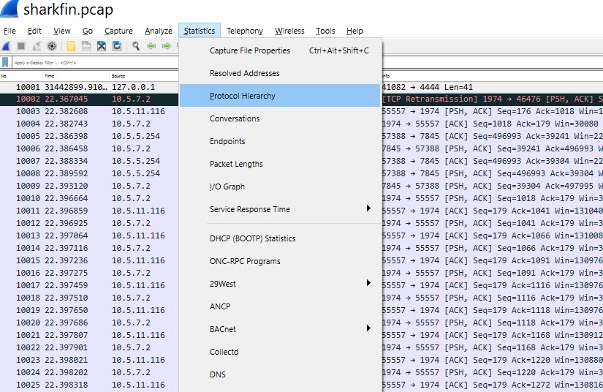
Task: Click the Restart current capture icon
Action: point(36,46)
